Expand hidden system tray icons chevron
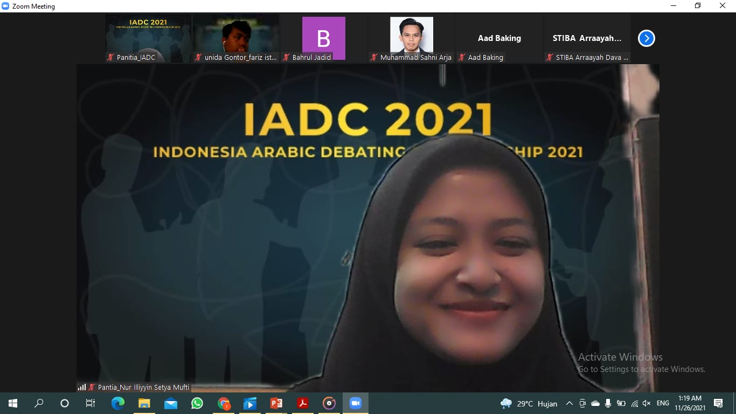 tap(569, 403)
